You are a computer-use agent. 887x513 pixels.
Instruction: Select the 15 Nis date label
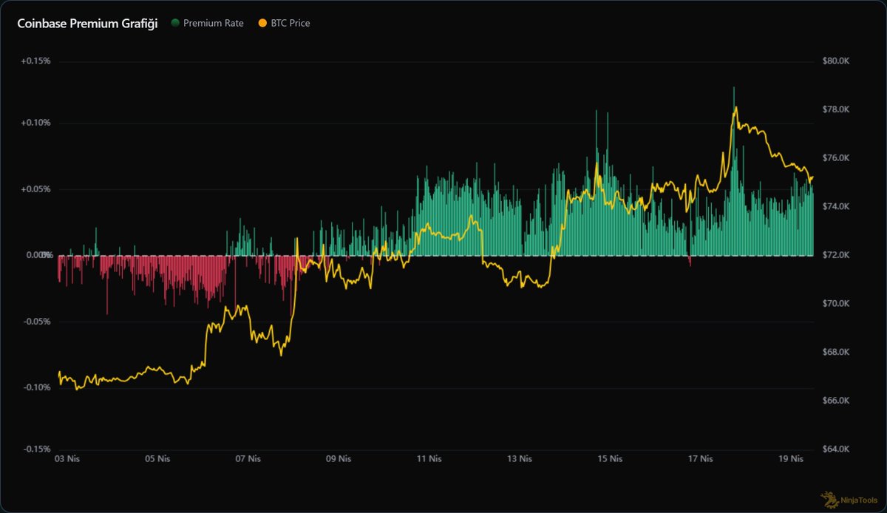pyautogui.click(x=610, y=459)
